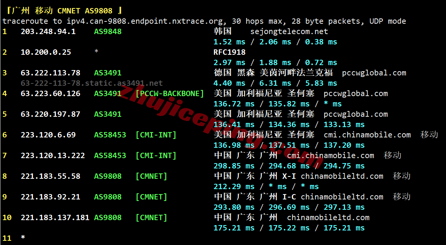The image size is (446, 245).
Task: Select latency 212.29 ms on hop 8
Action: (234, 187)
